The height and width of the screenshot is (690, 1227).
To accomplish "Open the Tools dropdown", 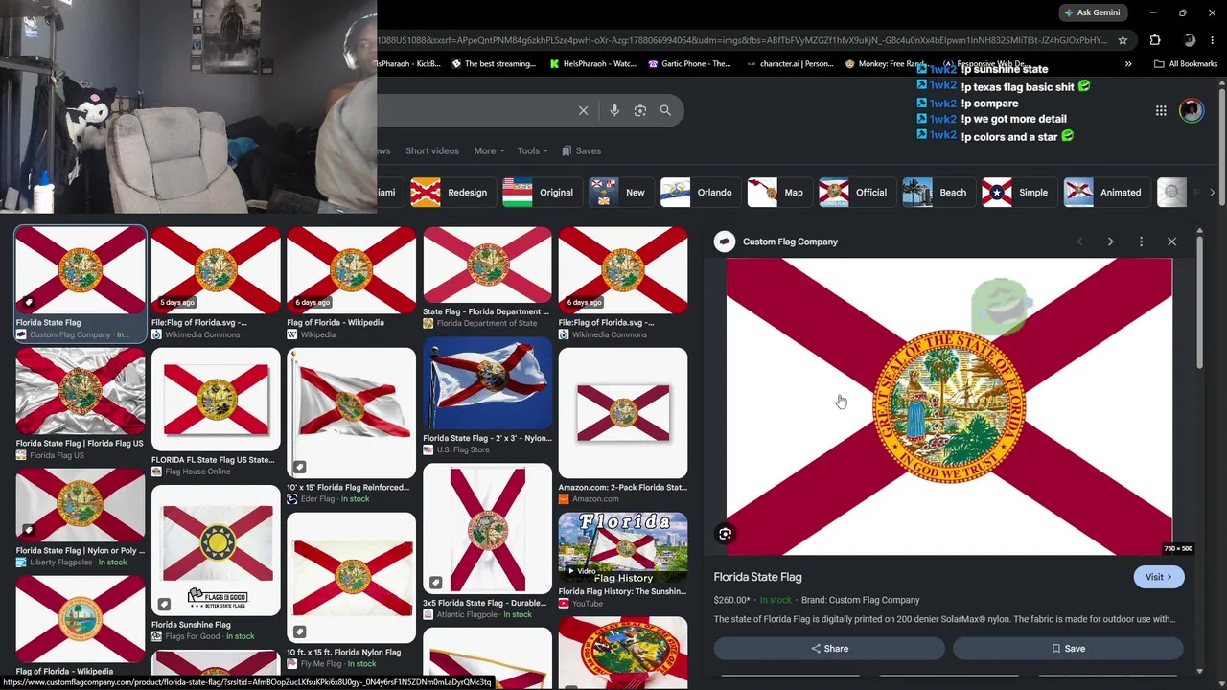I will click(x=533, y=150).
